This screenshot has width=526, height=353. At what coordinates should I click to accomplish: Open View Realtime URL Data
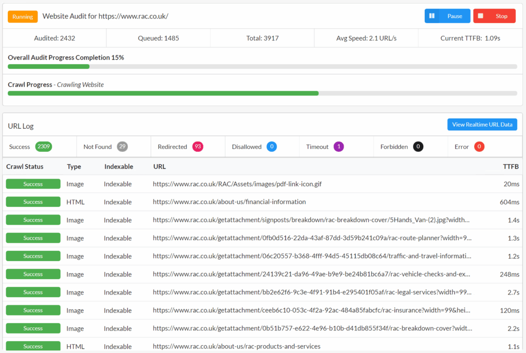point(482,125)
